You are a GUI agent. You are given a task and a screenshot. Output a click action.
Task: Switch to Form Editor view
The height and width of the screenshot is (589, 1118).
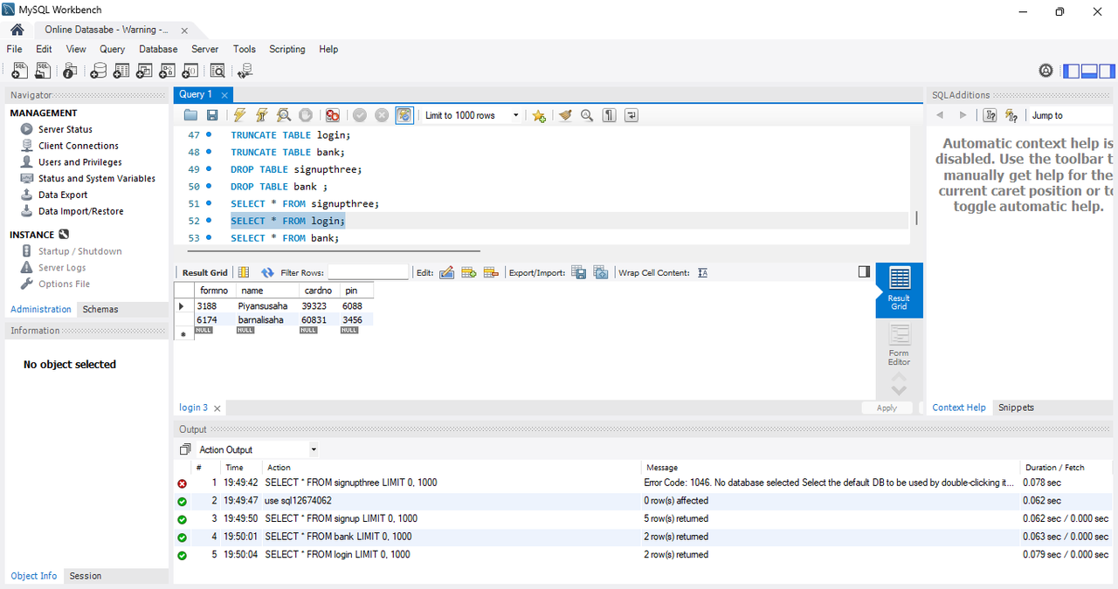tap(899, 345)
